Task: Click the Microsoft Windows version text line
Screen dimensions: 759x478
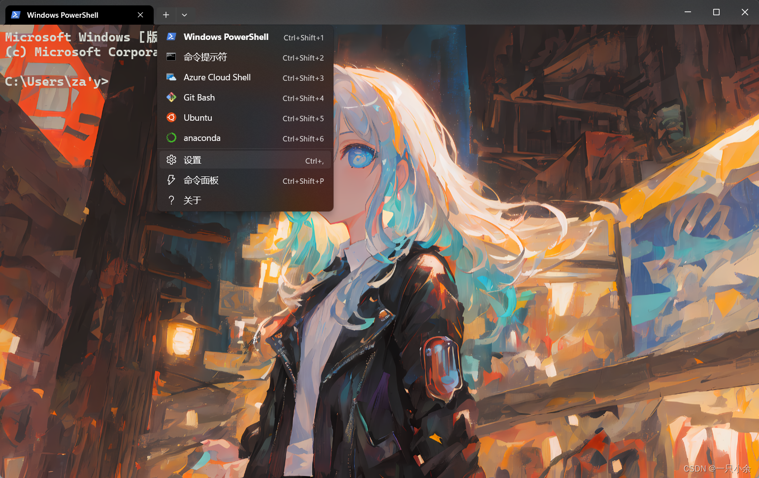Action: (x=81, y=37)
